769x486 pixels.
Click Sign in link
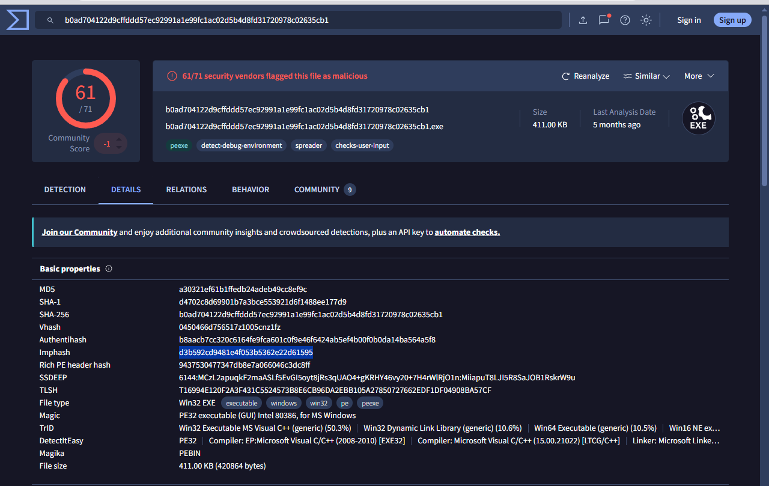pyautogui.click(x=689, y=20)
